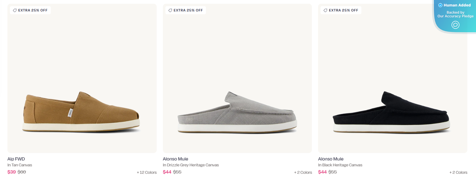Expand +2 Colors for Black Alonso Mule
The image size is (476, 184).
pos(458,172)
